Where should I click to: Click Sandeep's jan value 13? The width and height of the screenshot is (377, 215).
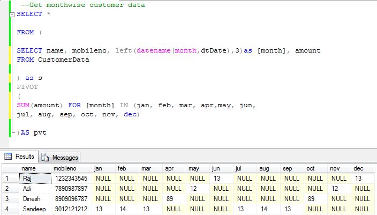coord(103,209)
